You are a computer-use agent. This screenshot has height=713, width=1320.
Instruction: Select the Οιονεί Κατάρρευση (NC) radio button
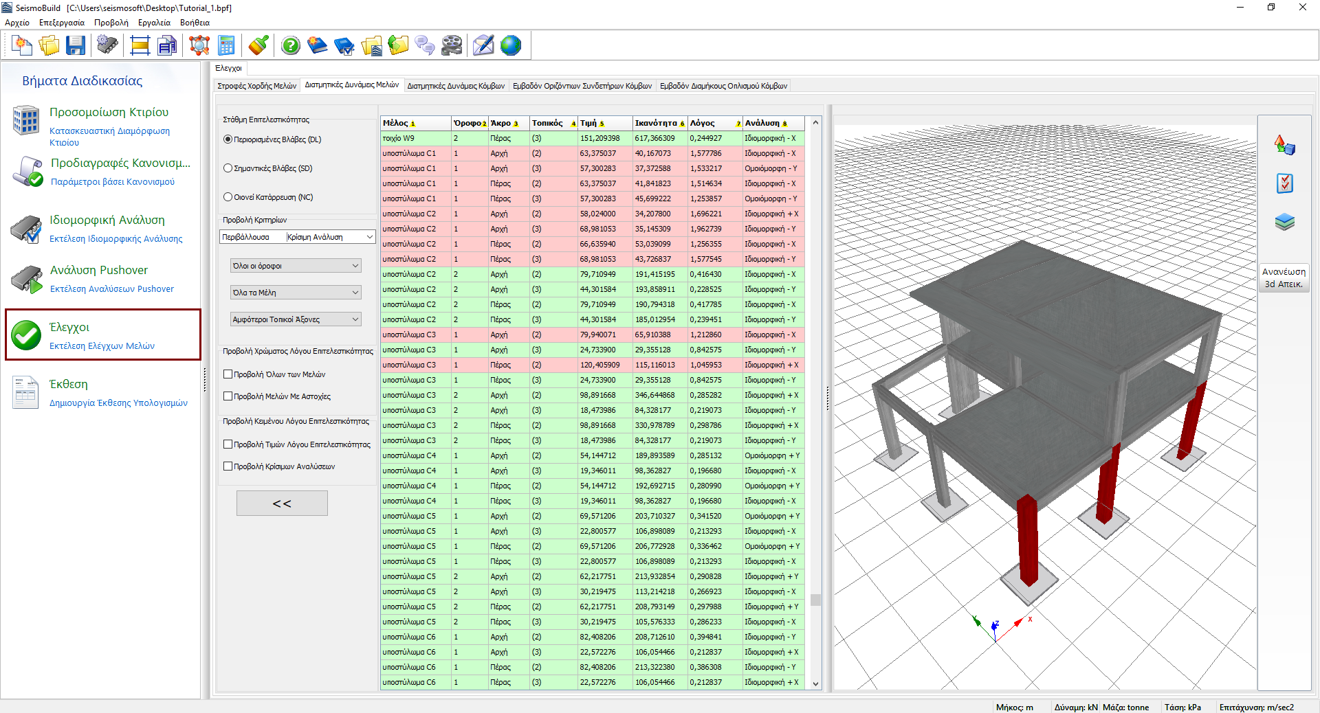coord(228,197)
